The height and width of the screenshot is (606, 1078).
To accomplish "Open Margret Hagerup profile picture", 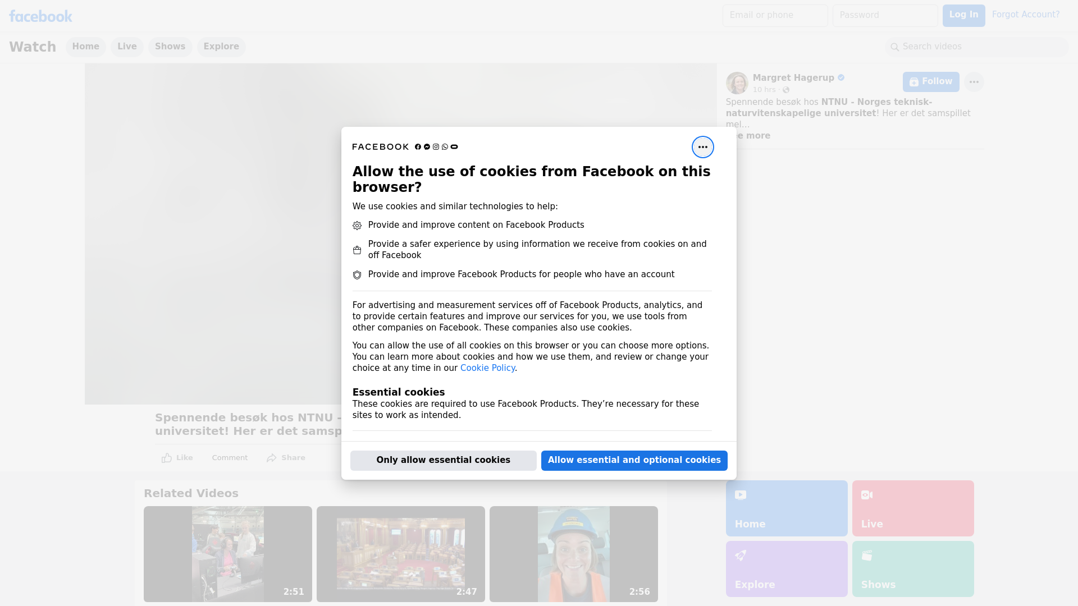I will tap(737, 83).
